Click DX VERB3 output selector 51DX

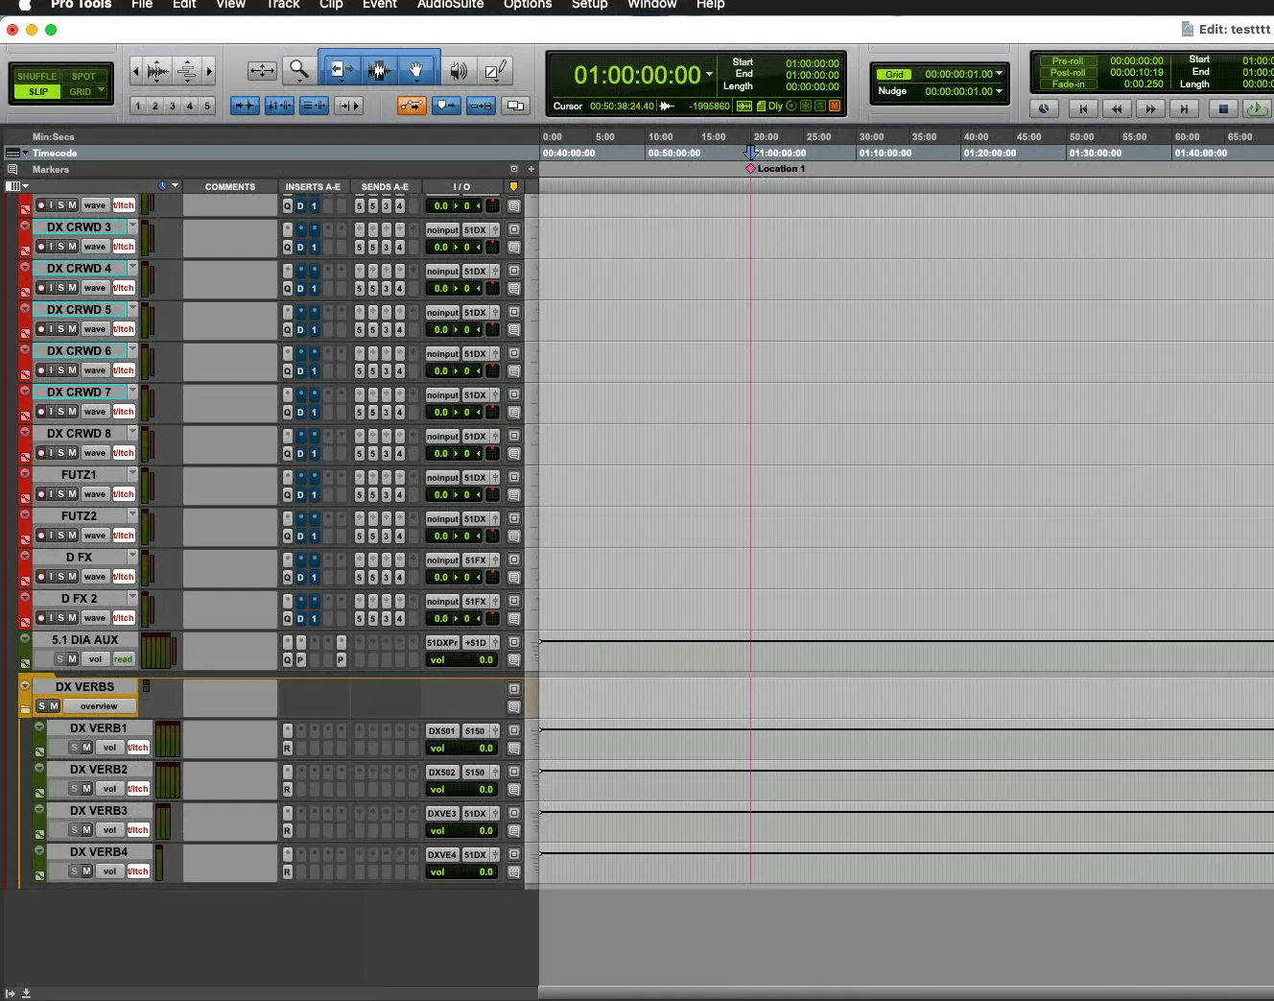[475, 814]
